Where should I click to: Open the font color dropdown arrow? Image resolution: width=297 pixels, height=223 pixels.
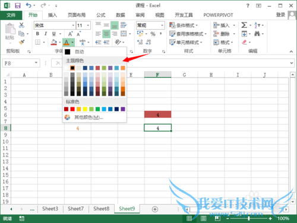point(72,42)
